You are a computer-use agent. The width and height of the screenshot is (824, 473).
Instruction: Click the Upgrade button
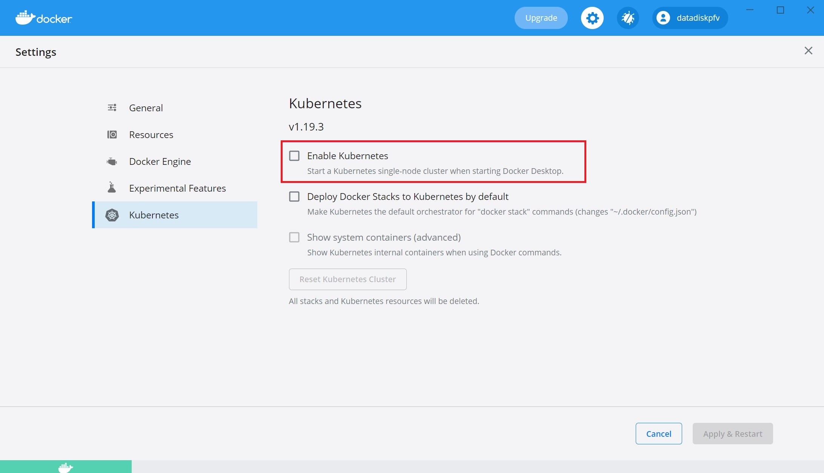tap(541, 18)
